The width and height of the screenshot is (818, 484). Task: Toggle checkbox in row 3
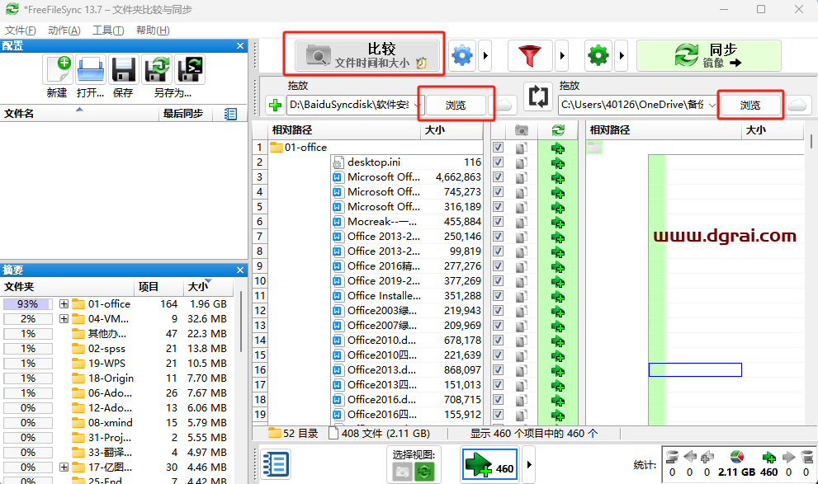499,177
